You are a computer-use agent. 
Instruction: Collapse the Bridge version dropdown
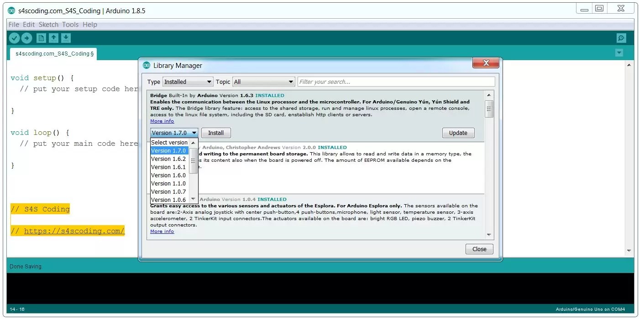click(194, 133)
